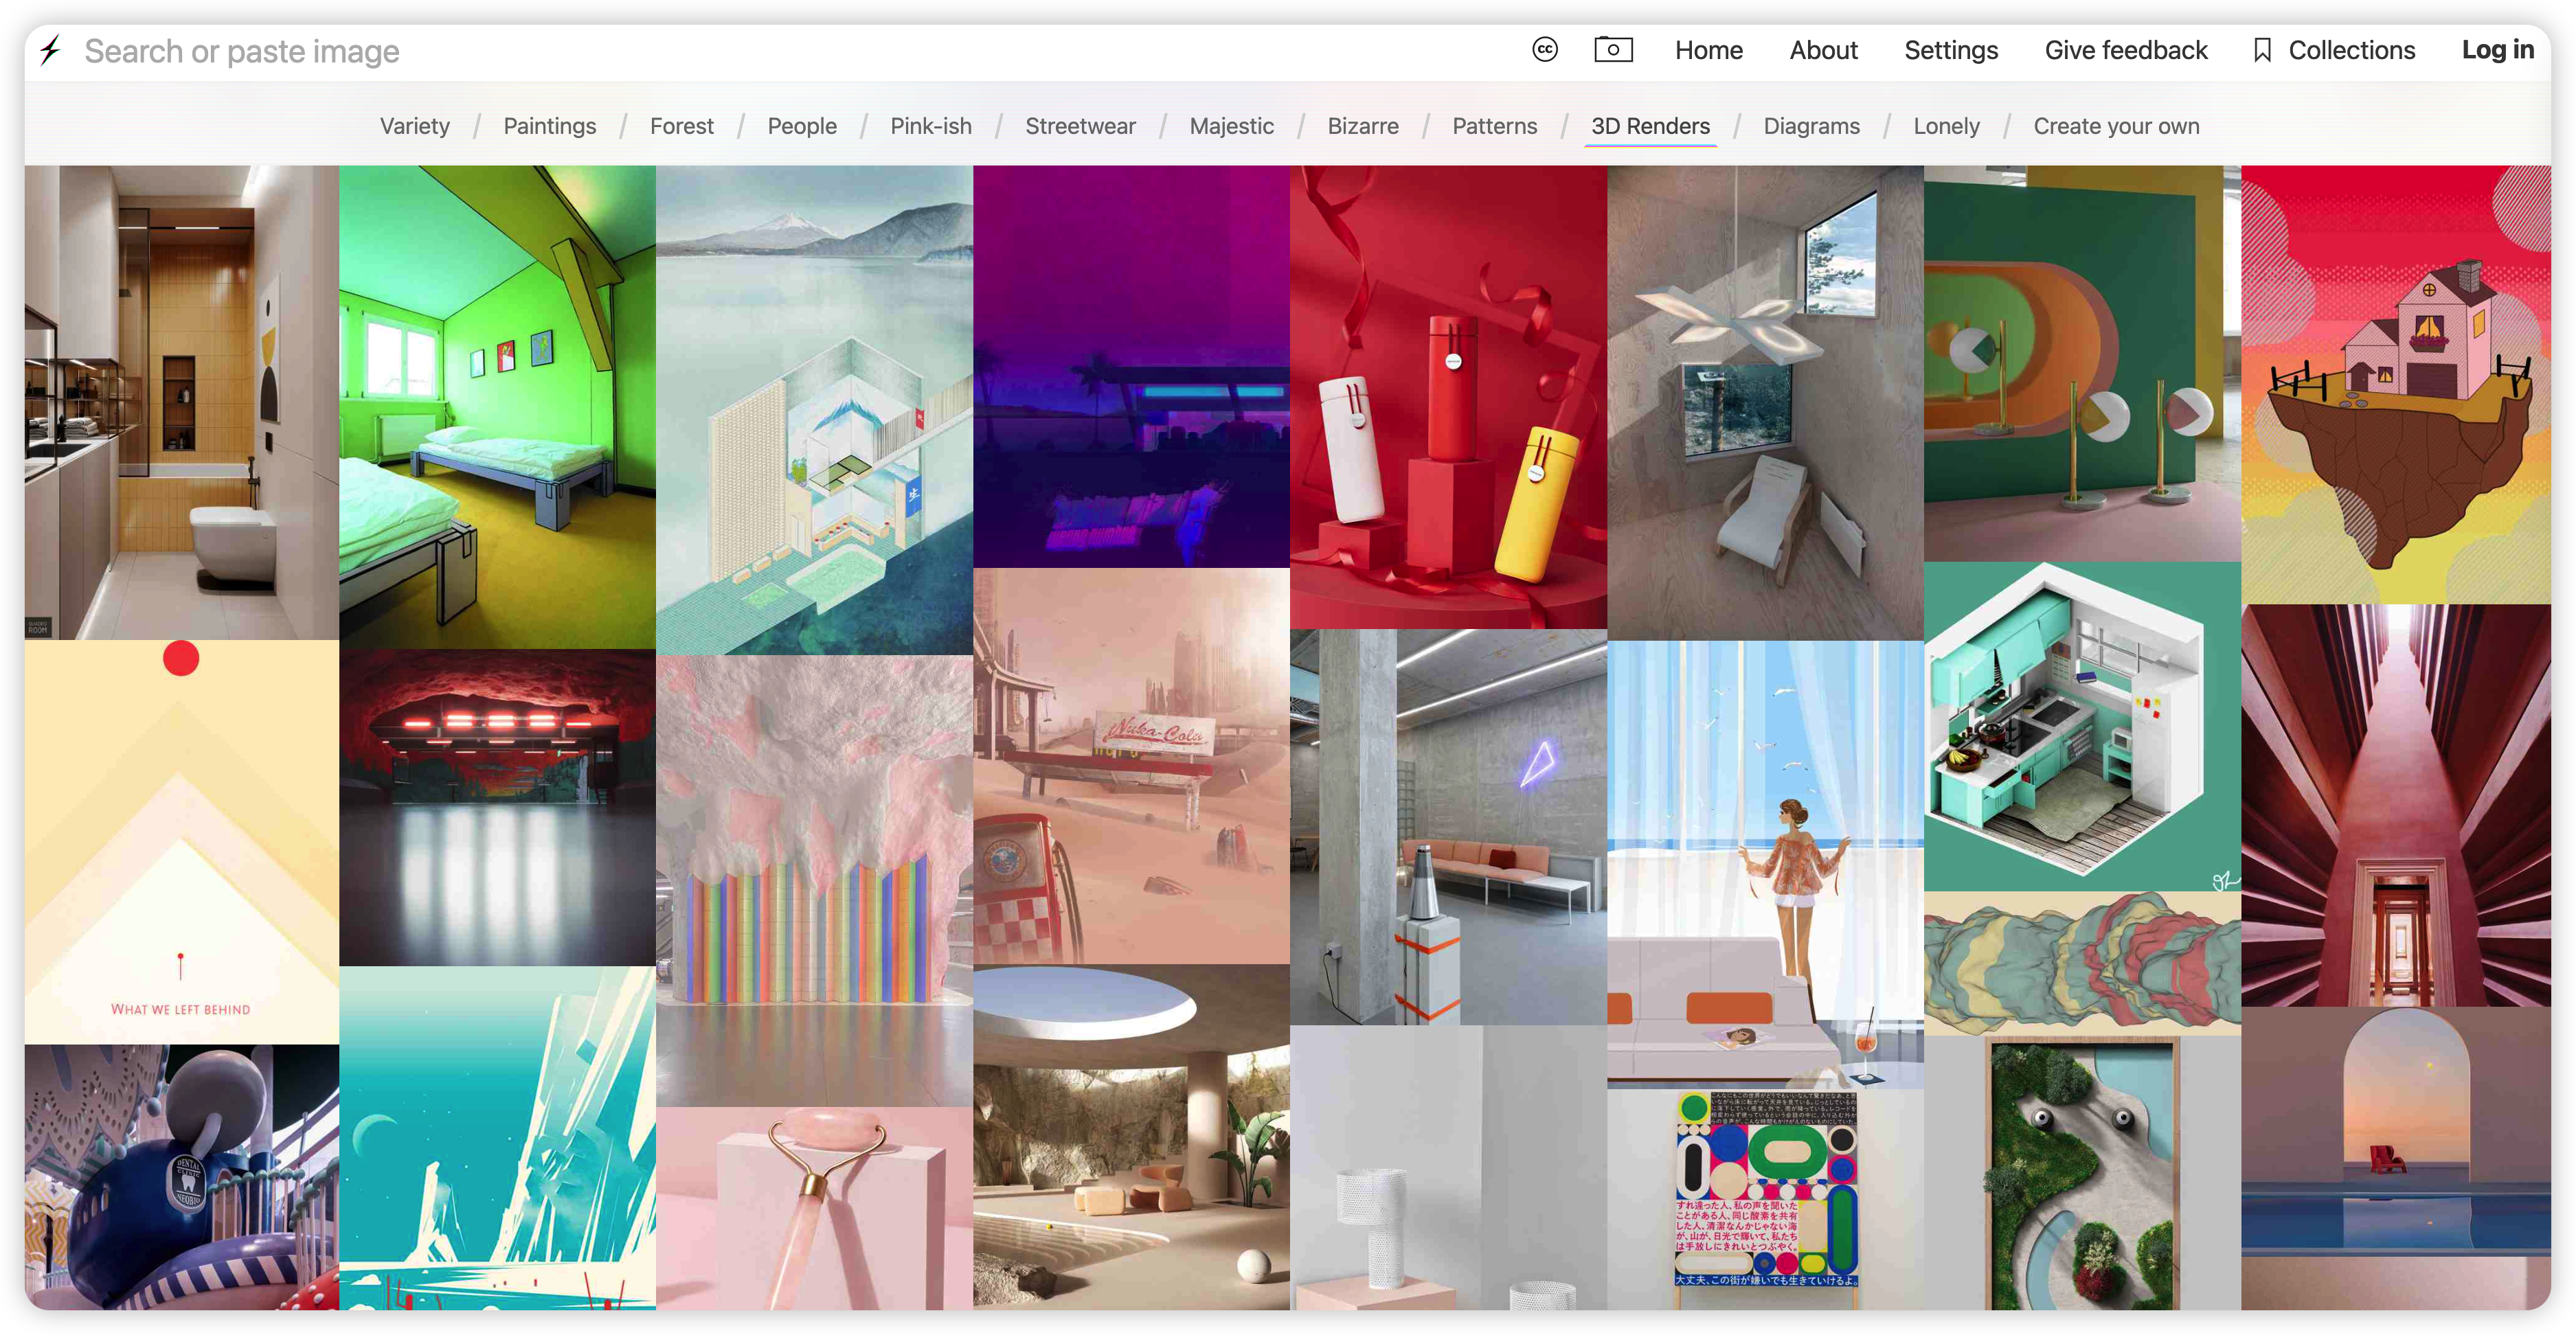Open the bright green bedroom render thumbnail
Screen dimensions: 2576x1335
pos(497,407)
